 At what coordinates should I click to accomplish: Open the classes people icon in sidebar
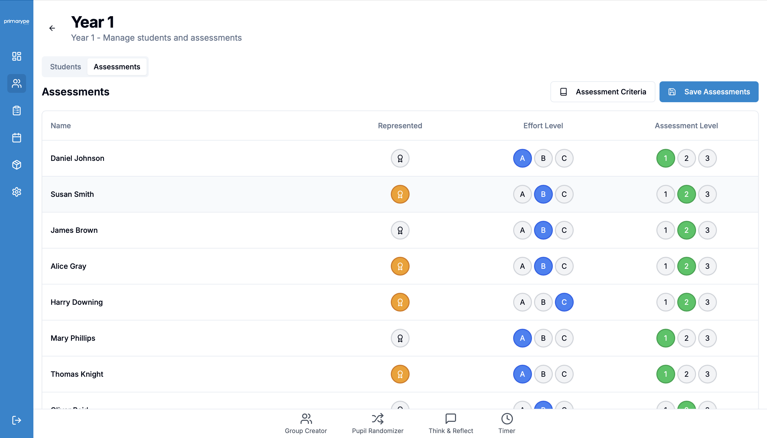16,83
